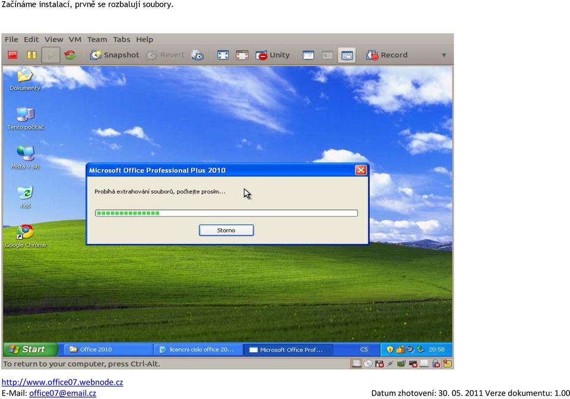This screenshot has height=399, width=570.
Task: Click the green sound card status icon
Action: 402,364
